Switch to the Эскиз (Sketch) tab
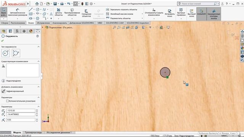The width and height of the screenshot is (244, 137). point(31,23)
